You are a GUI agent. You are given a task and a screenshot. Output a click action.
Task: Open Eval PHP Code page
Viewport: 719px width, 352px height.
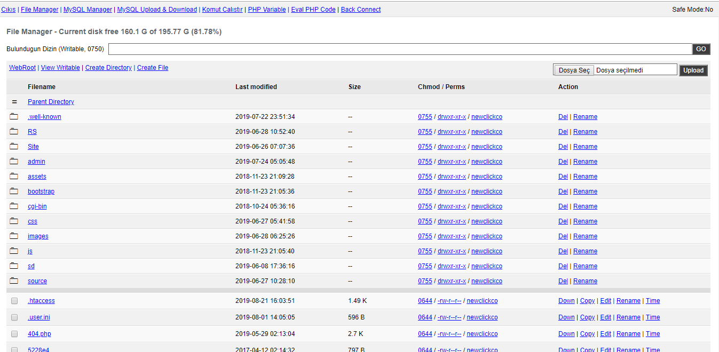313,10
